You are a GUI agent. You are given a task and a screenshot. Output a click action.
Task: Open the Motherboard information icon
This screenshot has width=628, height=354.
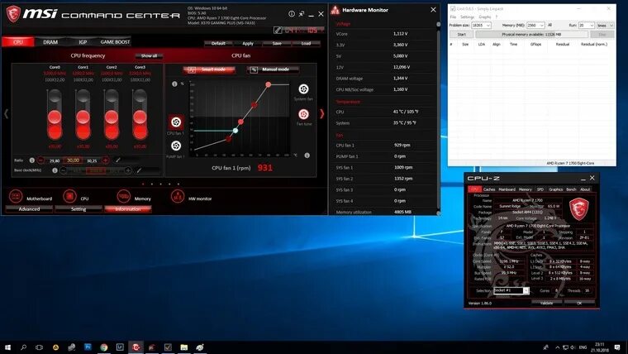click(x=16, y=197)
